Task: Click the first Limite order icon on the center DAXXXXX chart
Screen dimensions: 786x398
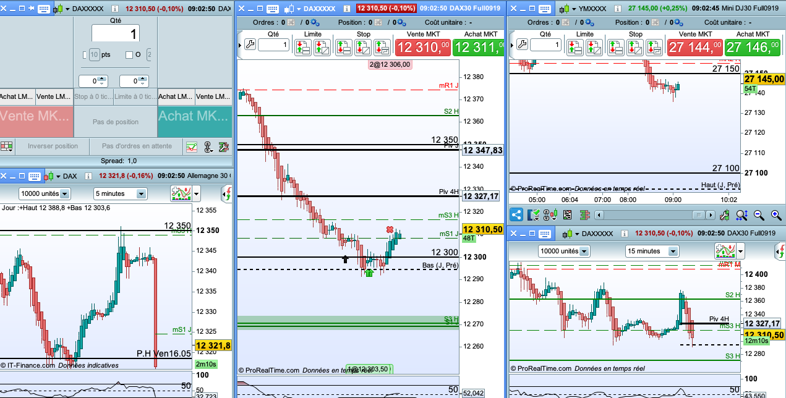Action: coord(302,47)
